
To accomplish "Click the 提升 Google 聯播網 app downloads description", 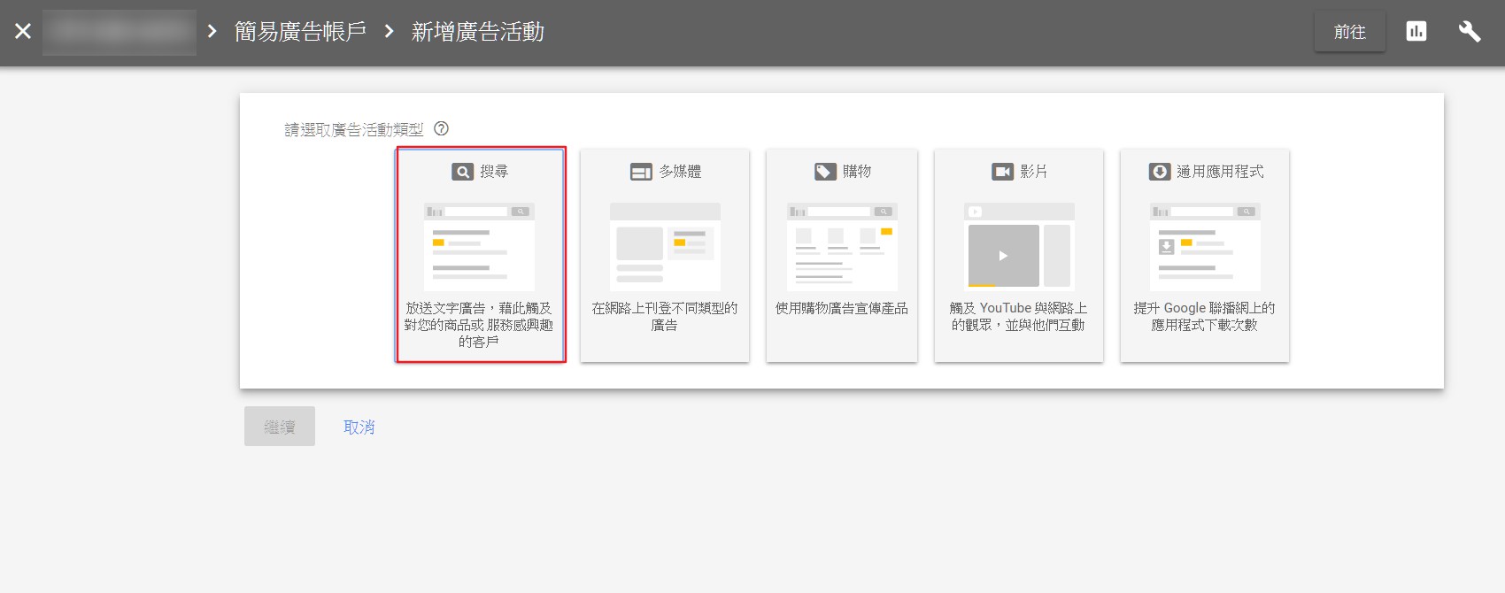I will [x=1204, y=316].
